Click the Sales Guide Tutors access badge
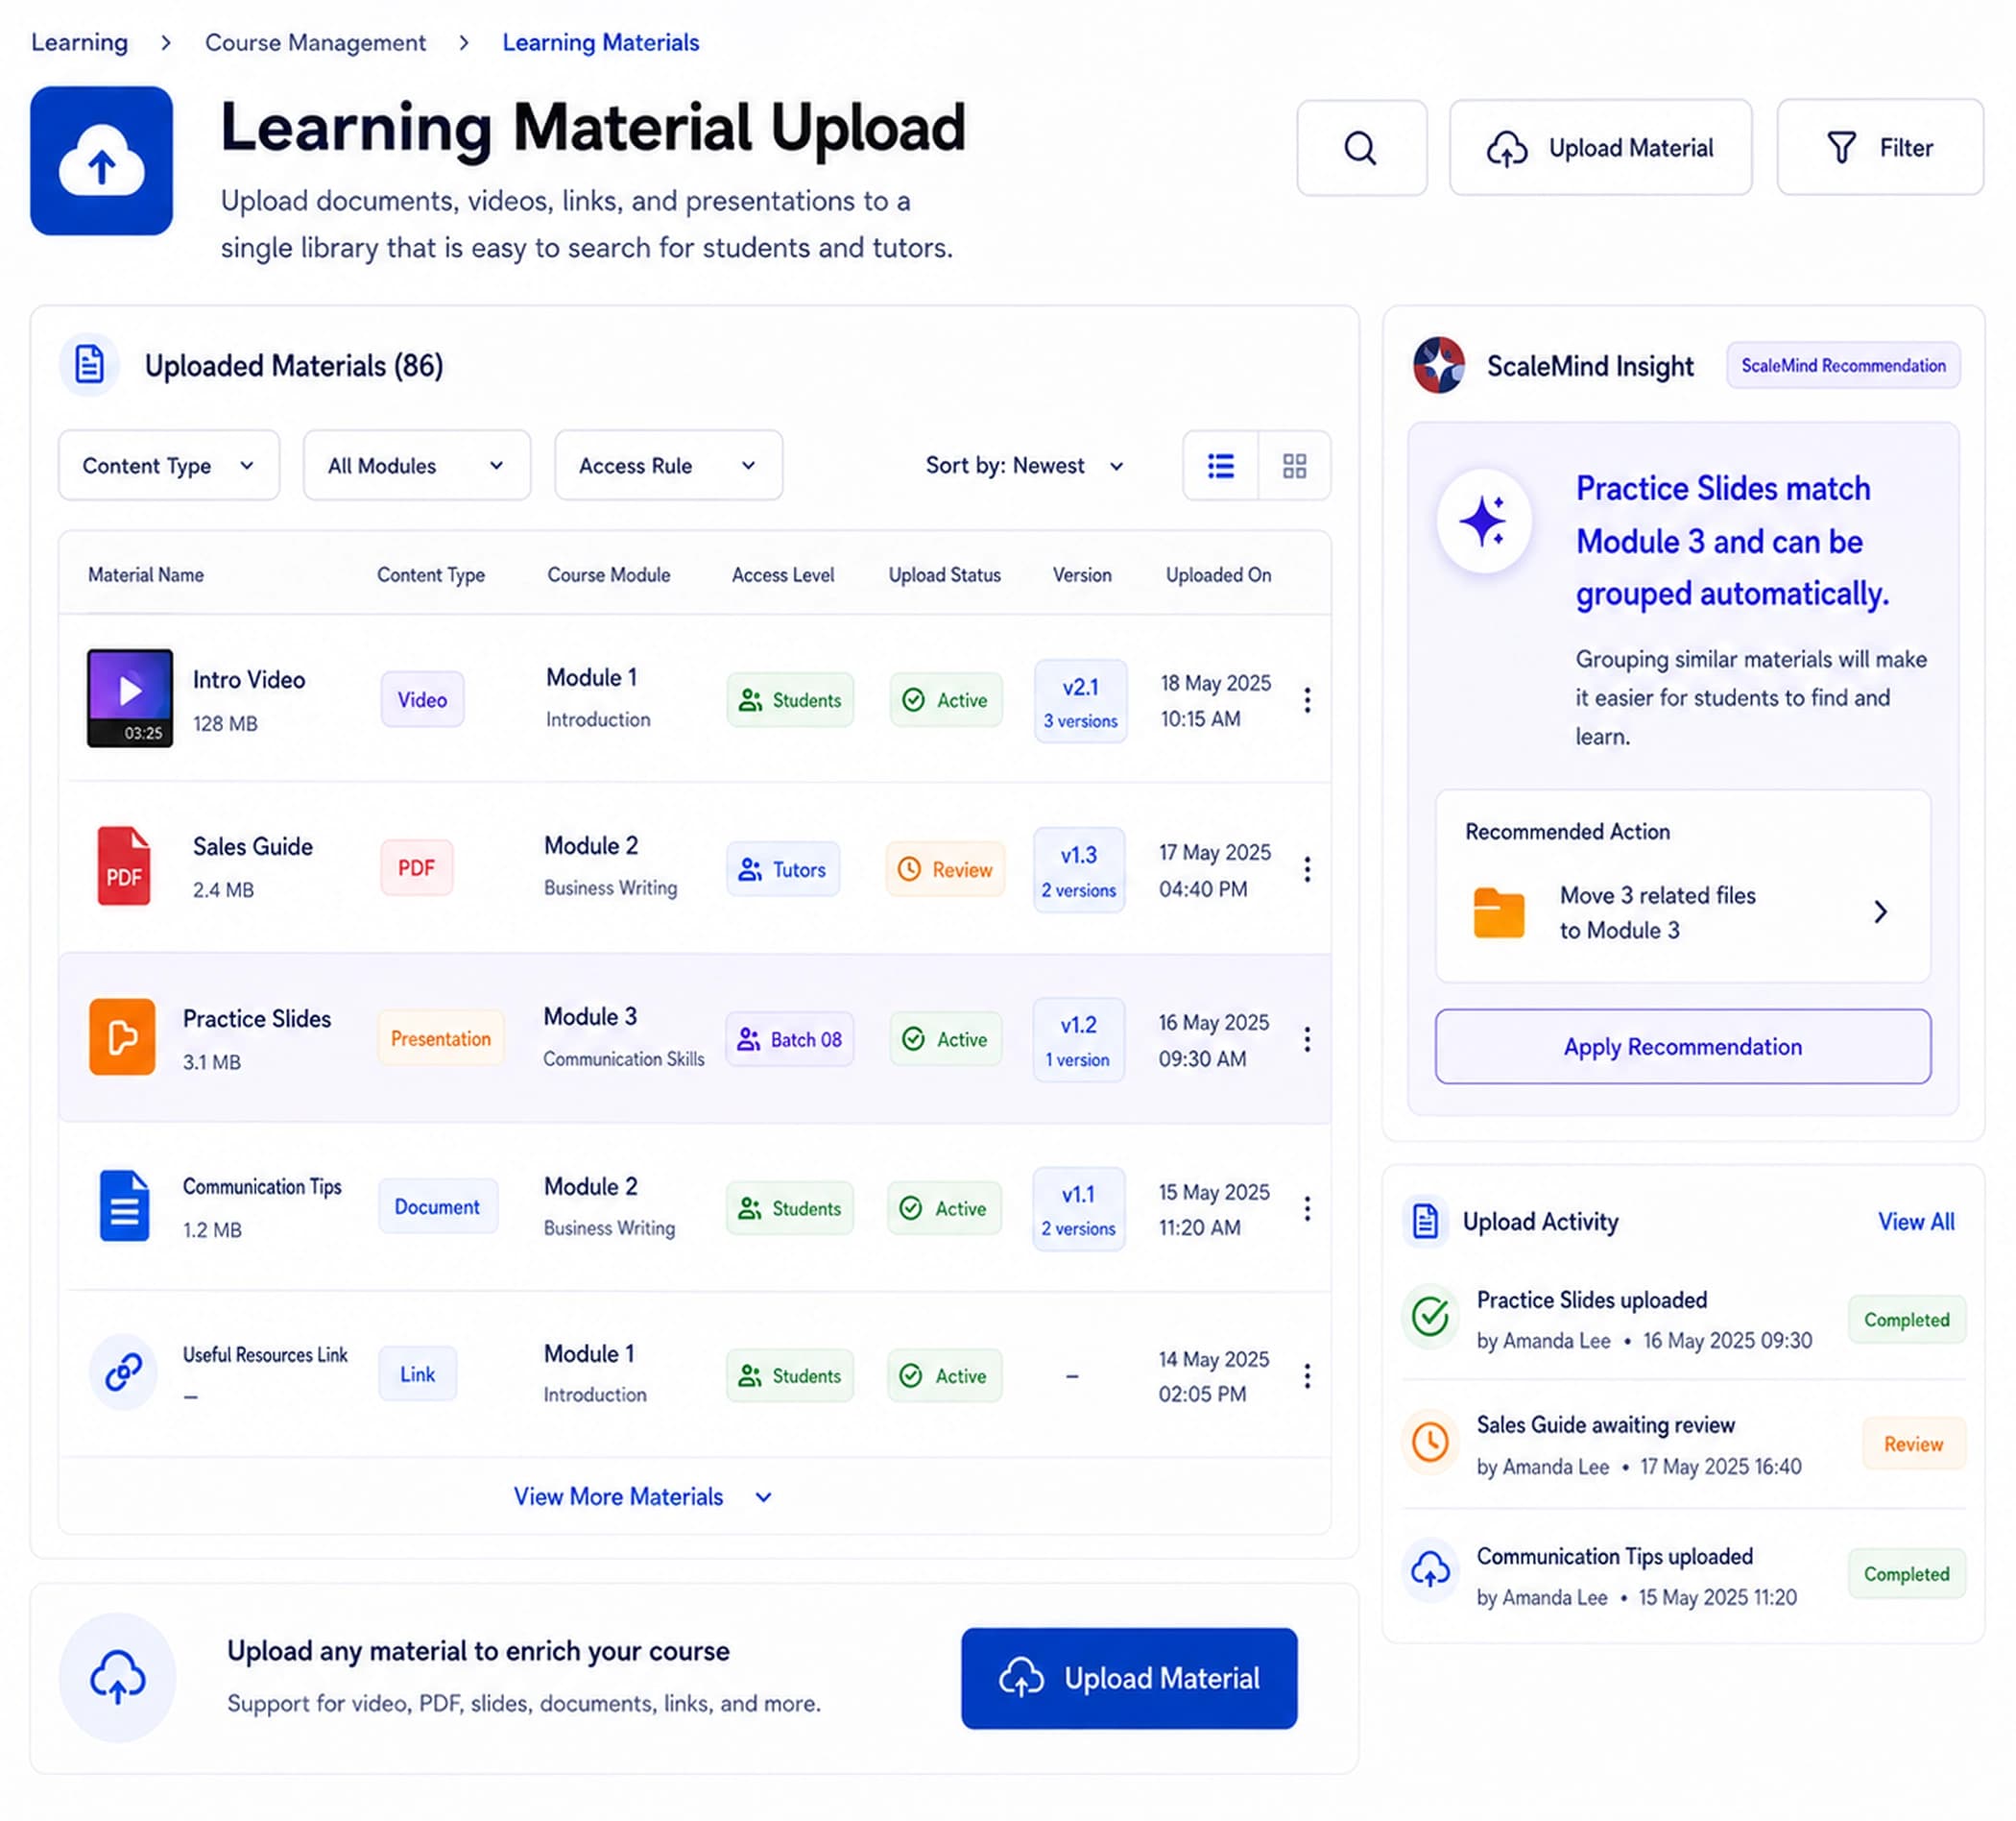The height and width of the screenshot is (1821, 2016). click(783, 868)
